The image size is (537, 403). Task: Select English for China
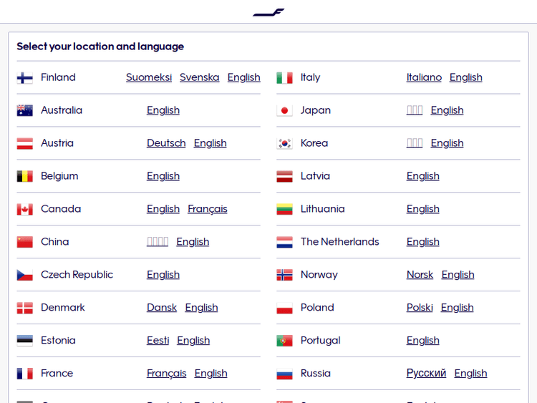(x=193, y=242)
